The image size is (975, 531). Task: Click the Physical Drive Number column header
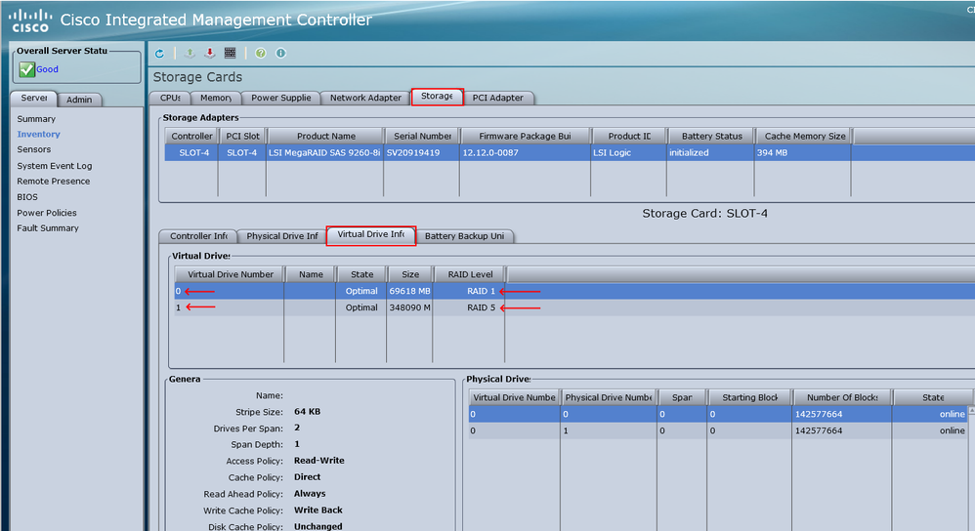(608, 397)
